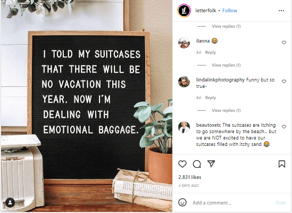Screen dimensions: 292x213
Task: Open the 2,831 likes list
Action: click(x=190, y=177)
